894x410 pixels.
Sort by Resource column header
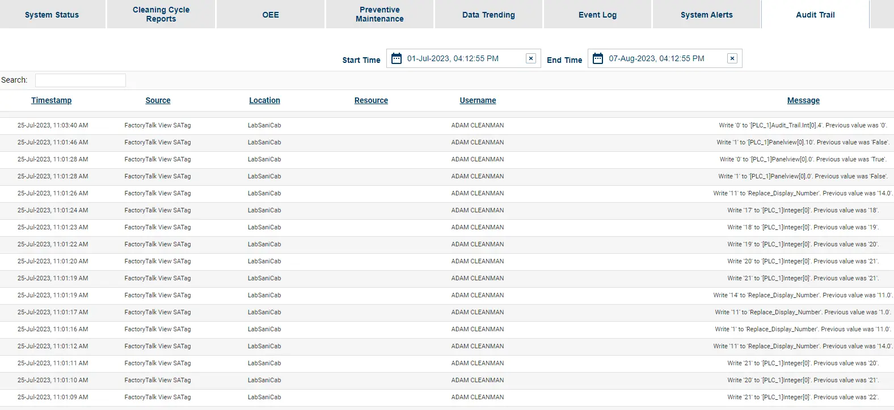(x=371, y=100)
